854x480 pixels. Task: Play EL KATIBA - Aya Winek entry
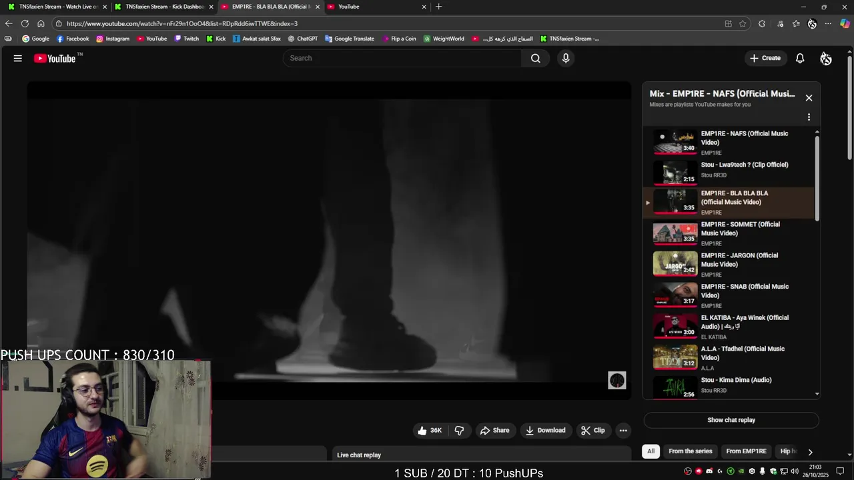point(729,327)
